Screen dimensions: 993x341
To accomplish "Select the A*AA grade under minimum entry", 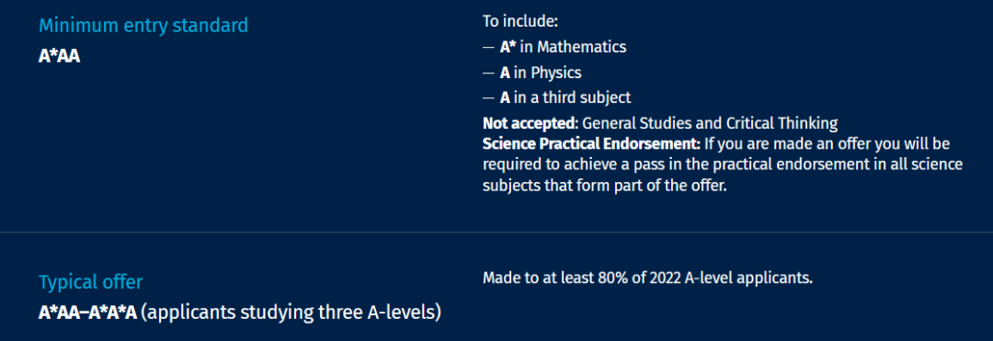I will pyautogui.click(x=60, y=56).
